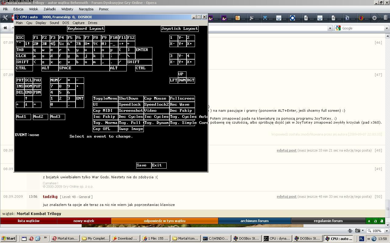Toggle the Mod2 modifier box
The image size is (390, 243).
coord(40,117)
